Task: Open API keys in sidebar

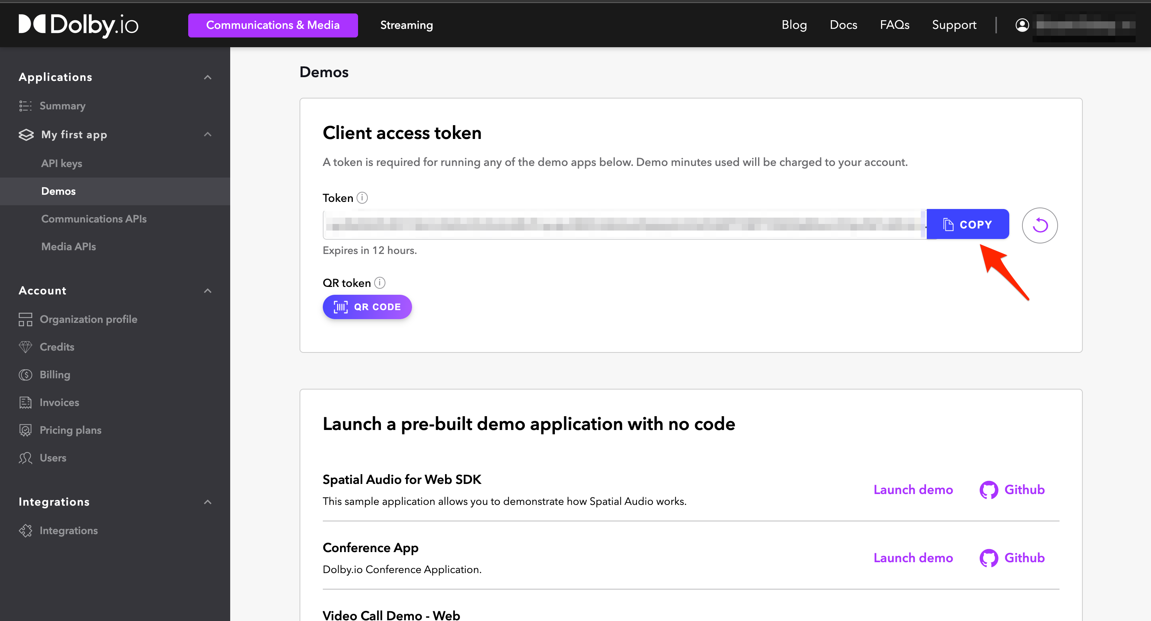Action: 61,163
